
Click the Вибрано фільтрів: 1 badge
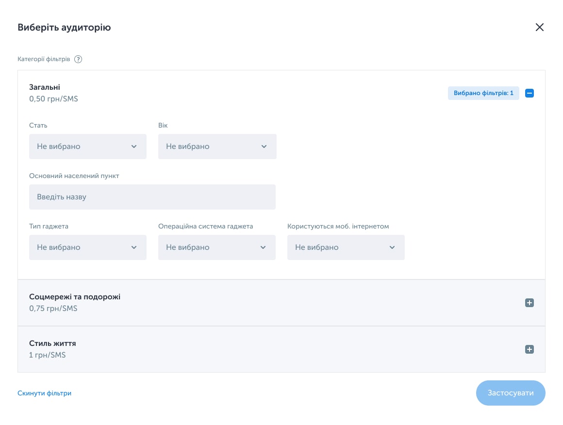tap(483, 93)
